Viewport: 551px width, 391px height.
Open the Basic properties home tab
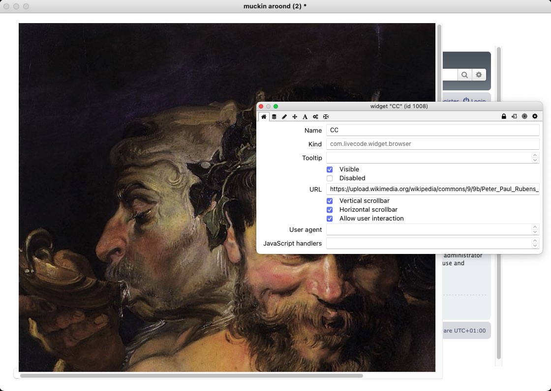point(264,117)
